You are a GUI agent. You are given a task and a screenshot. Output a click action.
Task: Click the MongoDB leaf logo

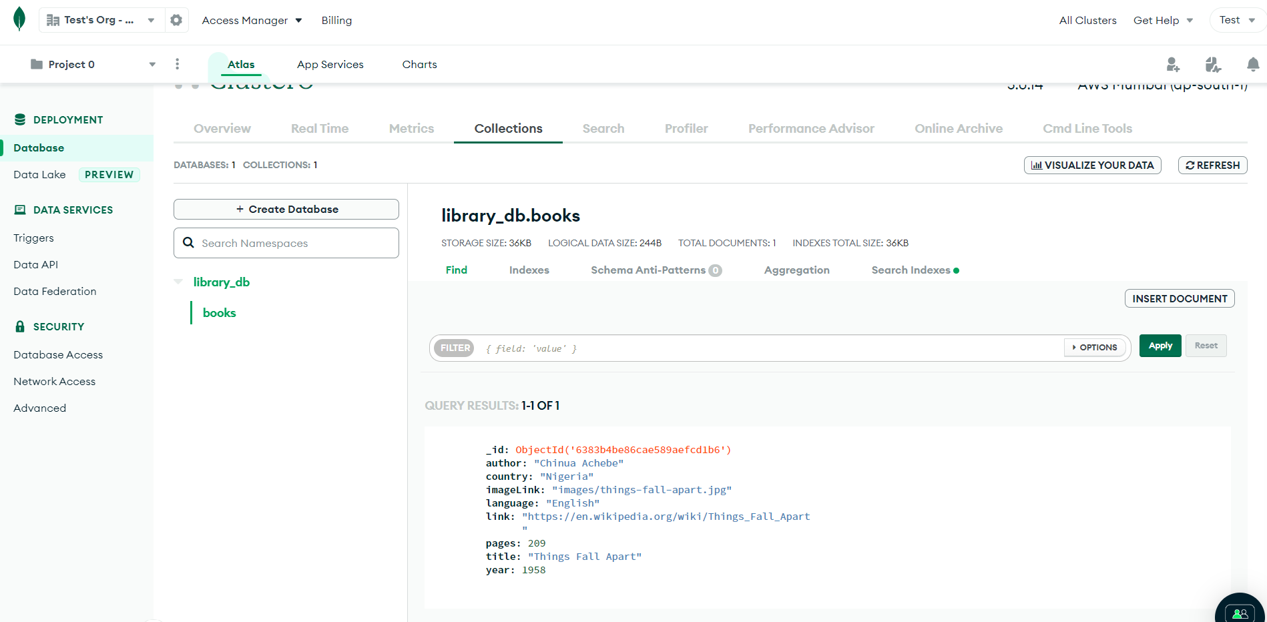pos(19,19)
